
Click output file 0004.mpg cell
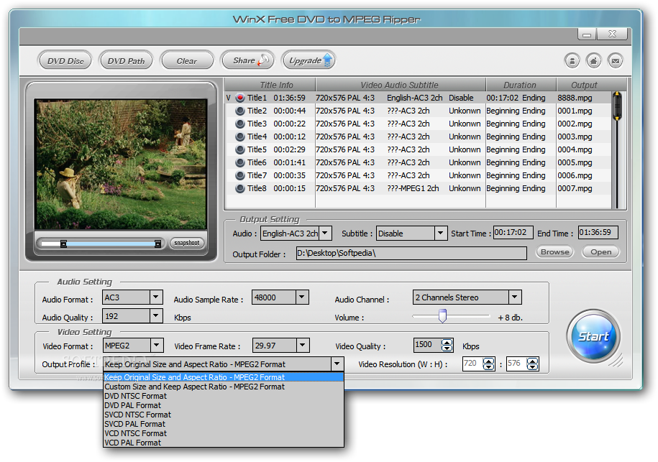(x=575, y=149)
